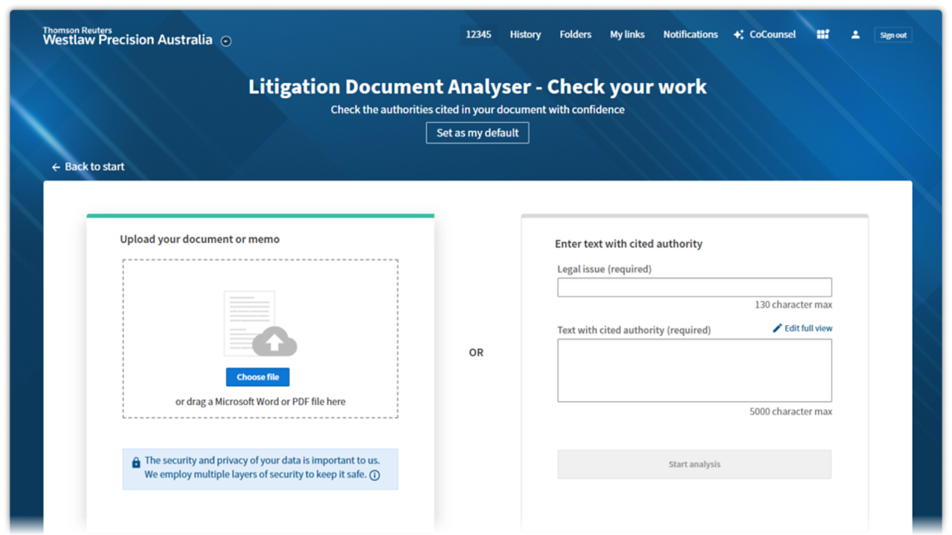Open the apps grid icon
The image size is (952, 535).
click(x=823, y=34)
